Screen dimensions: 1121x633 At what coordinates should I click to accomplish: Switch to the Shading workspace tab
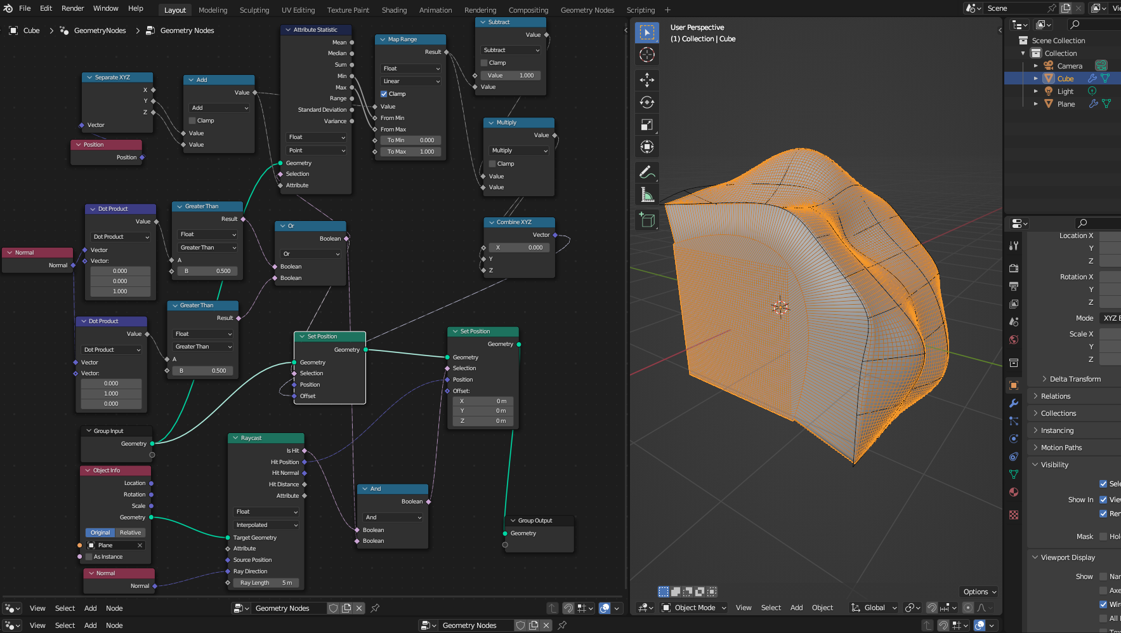point(394,10)
